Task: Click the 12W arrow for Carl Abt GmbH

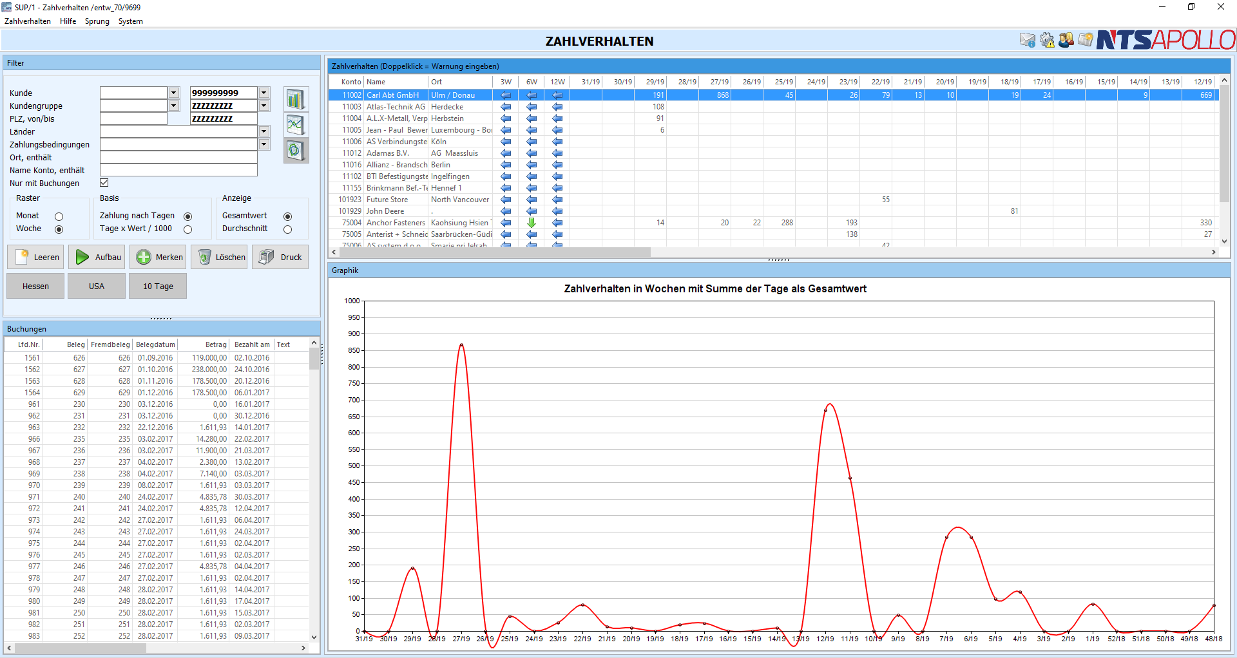Action: tap(557, 95)
